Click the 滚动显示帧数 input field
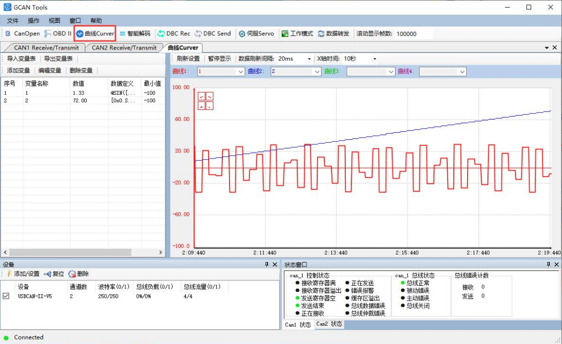This screenshot has height=344, width=562. click(413, 34)
